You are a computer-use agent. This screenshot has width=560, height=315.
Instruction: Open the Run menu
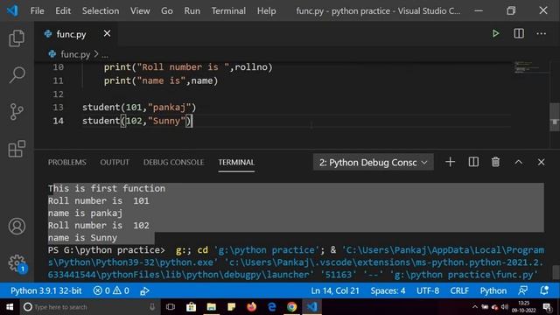click(x=192, y=10)
